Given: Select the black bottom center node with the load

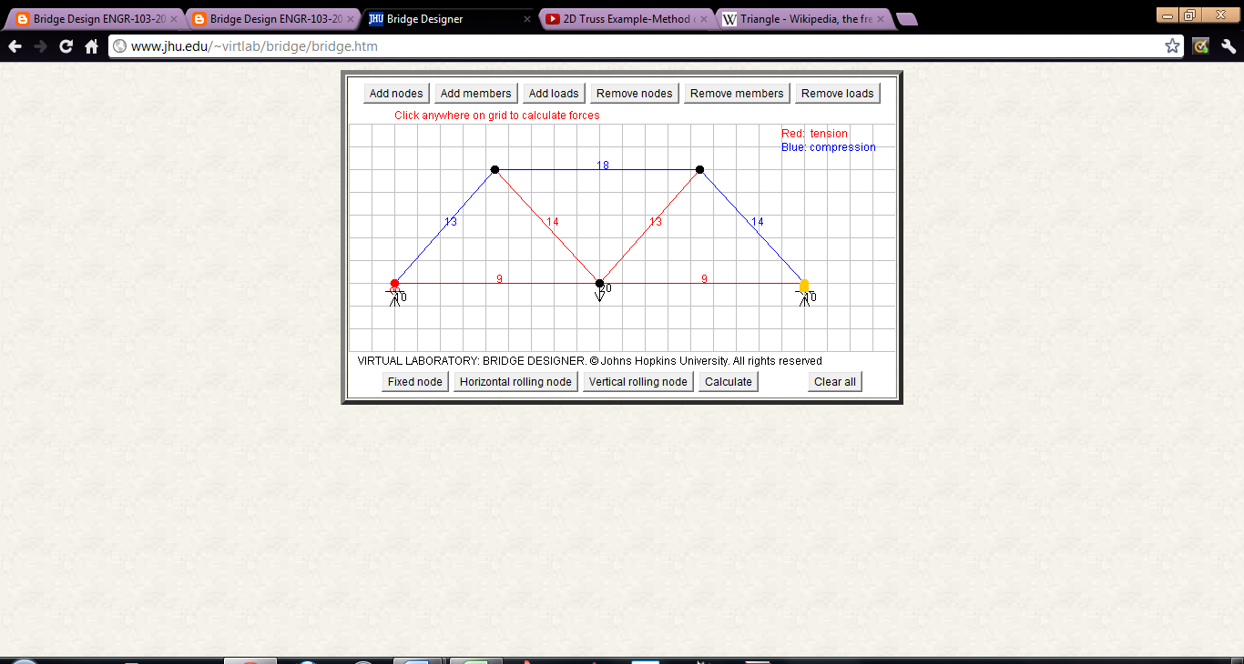Looking at the screenshot, I should click(x=599, y=283).
